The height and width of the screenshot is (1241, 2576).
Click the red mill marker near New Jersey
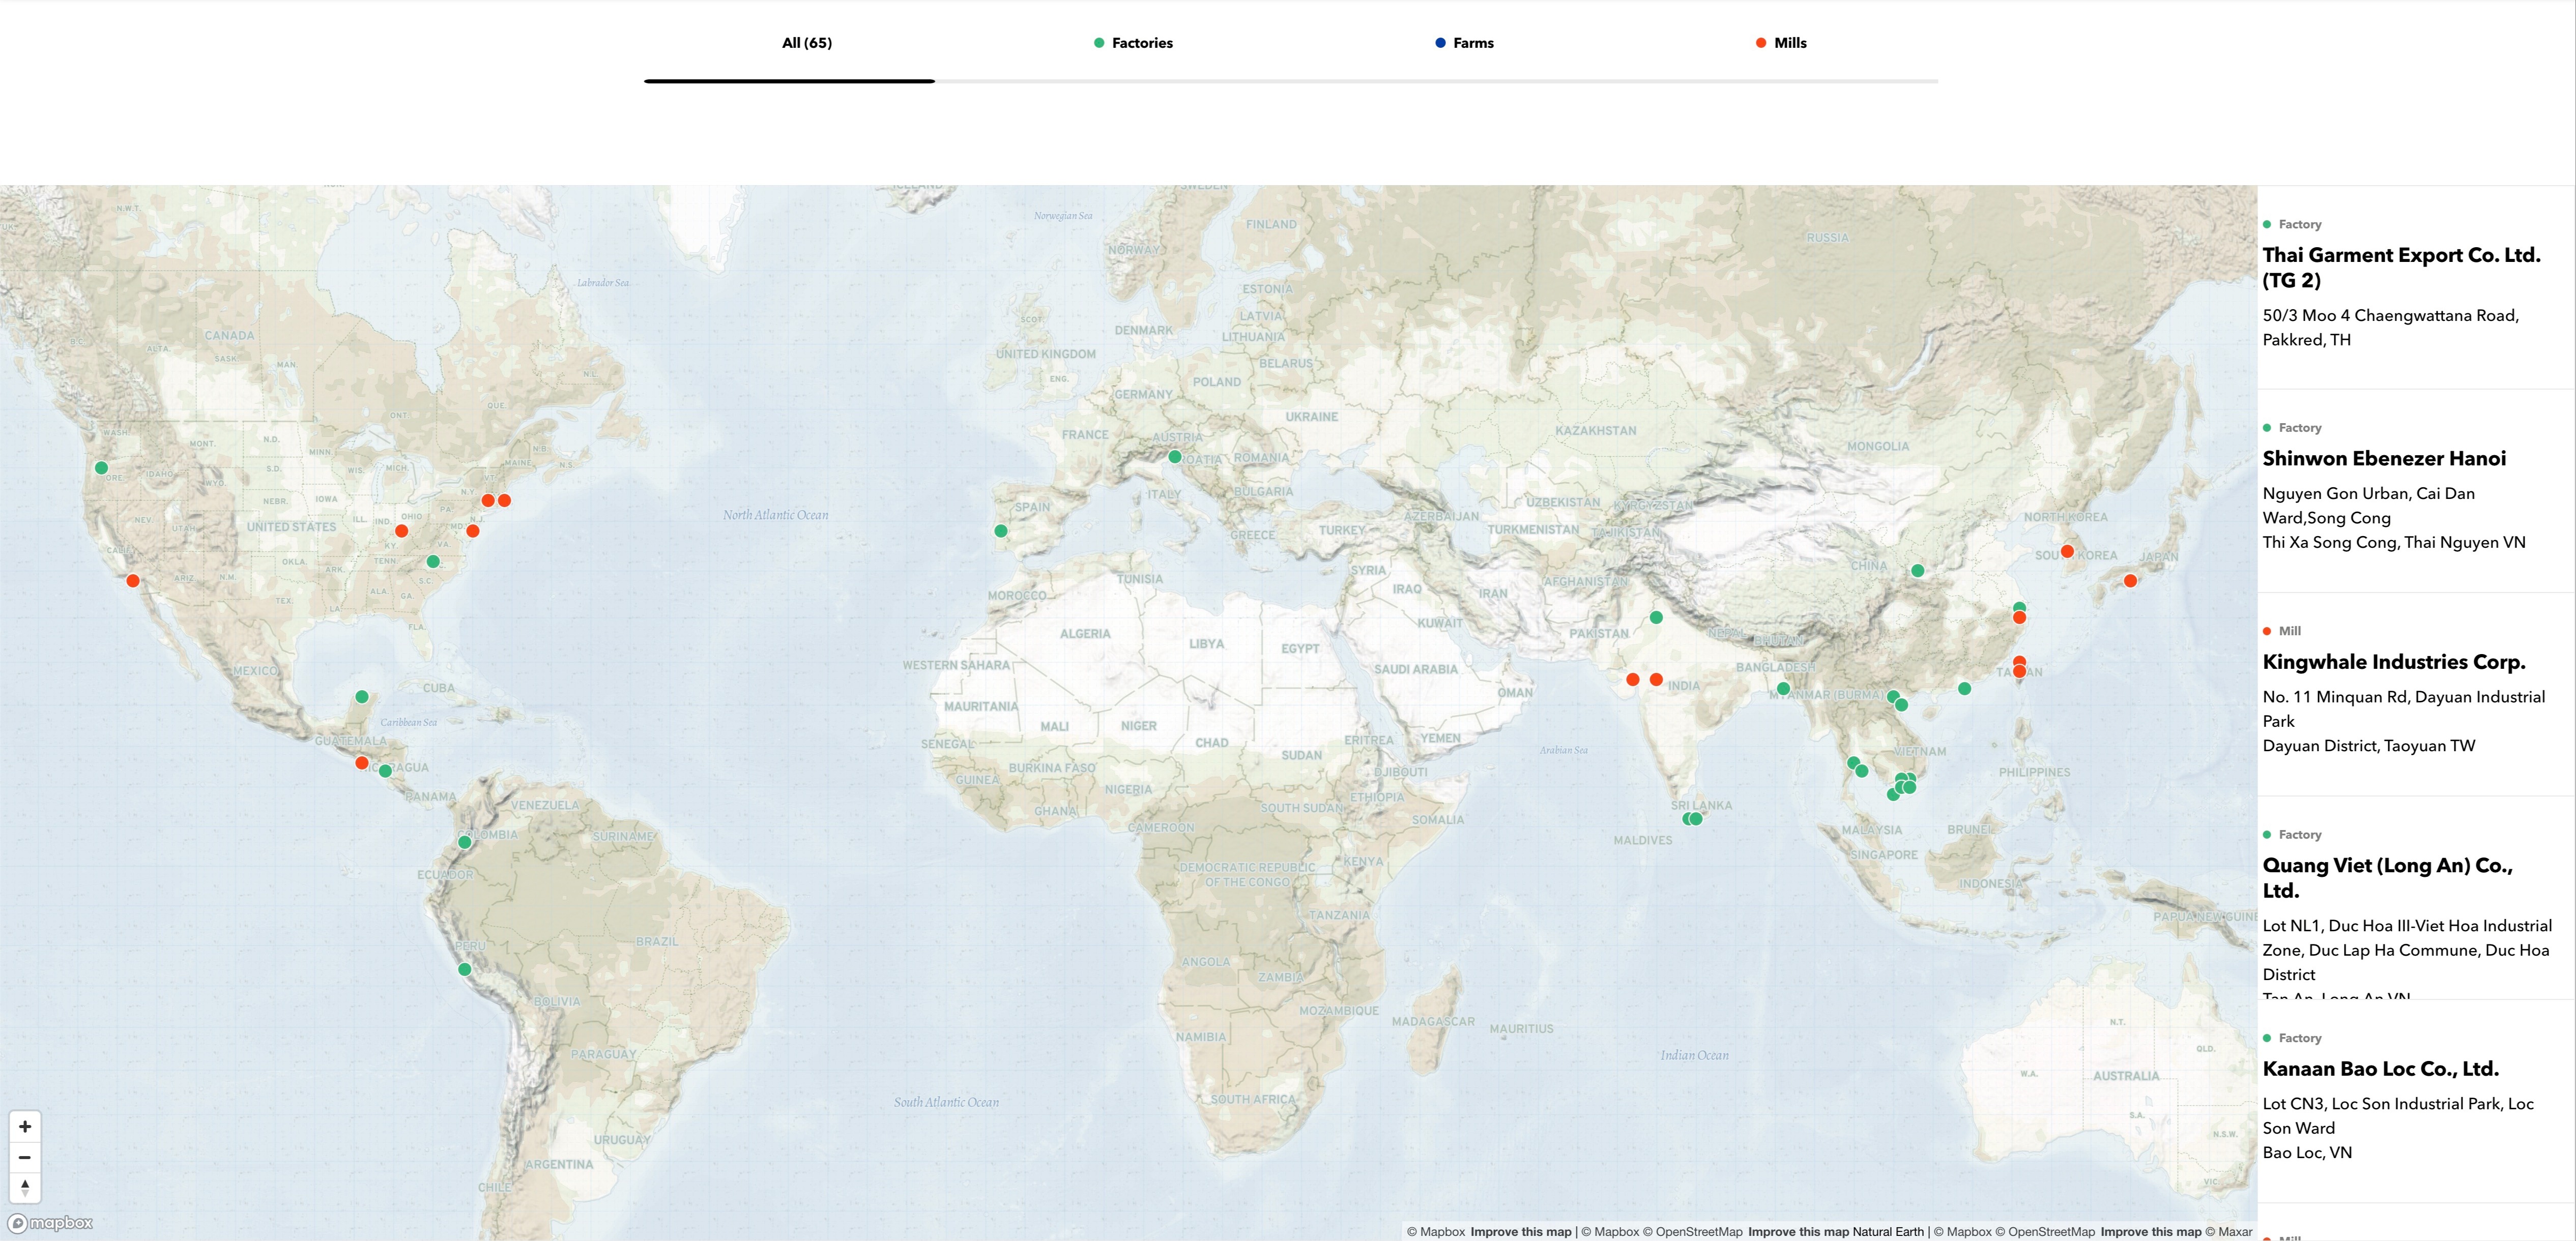pos(473,531)
